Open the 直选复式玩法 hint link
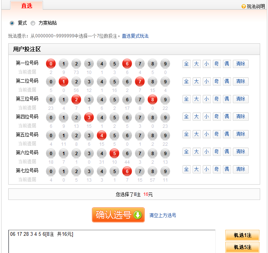This screenshot has width=268, height=253. (135, 36)
